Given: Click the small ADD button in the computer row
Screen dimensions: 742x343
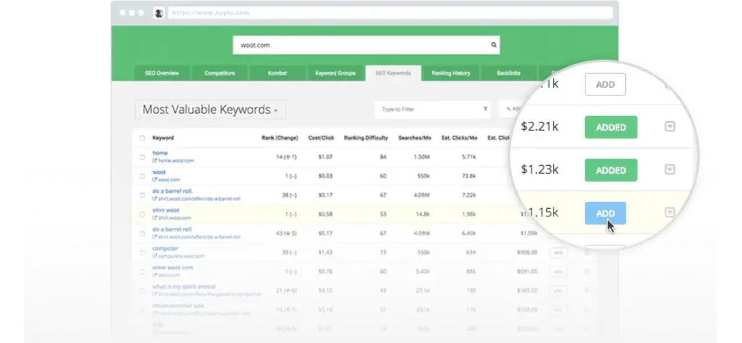Looking at the screenshot, I should click(x=558, y=253).
